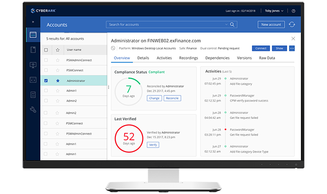Expand the search options chevron
Image resolution: width=327 pixels, height=194 pixels.
coord(226,25)
